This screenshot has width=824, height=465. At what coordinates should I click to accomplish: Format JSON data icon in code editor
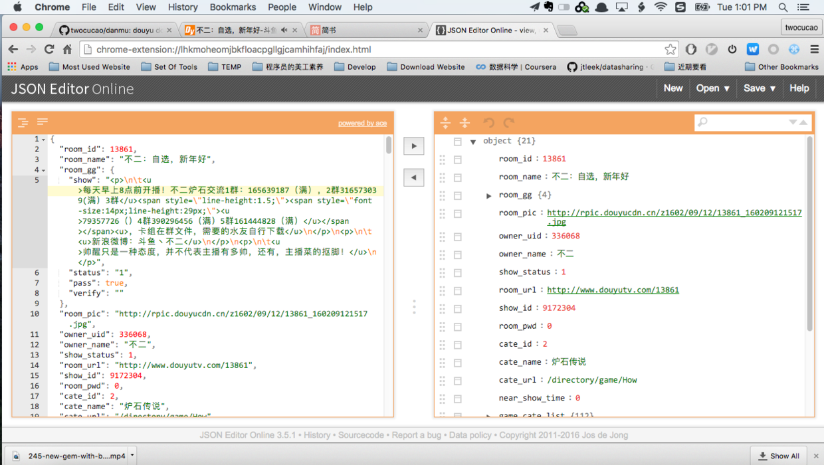23,122
